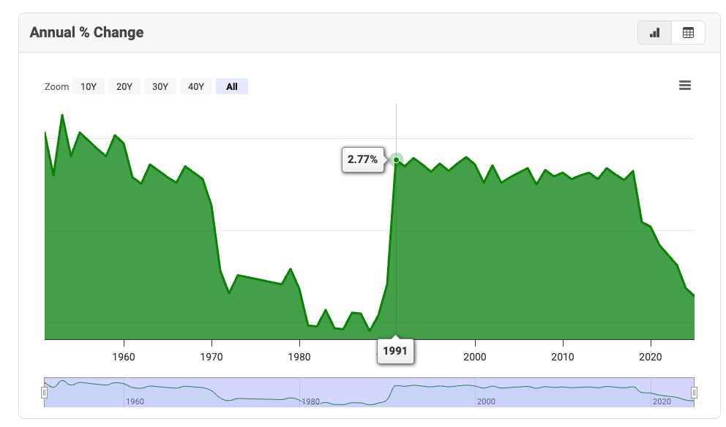Click the 1970 x-axis label

[x=212, y=357]
